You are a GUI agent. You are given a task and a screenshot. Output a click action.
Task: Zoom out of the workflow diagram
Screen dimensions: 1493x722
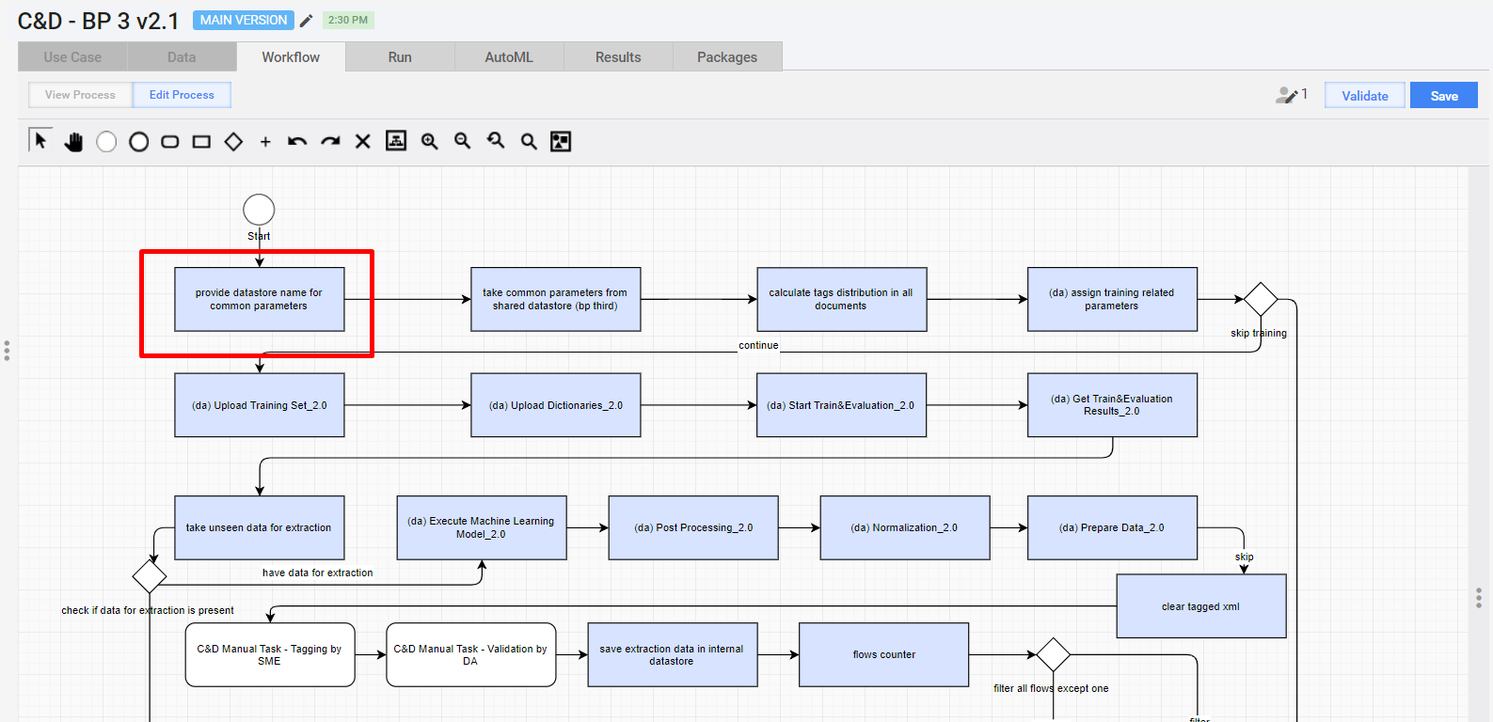(x=462, y=141)
